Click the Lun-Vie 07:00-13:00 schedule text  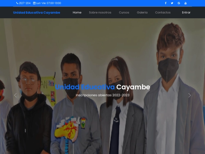[x=49, y=3]
